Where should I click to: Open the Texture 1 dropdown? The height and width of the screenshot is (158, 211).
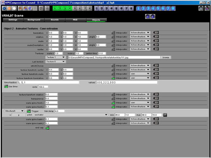56,57
